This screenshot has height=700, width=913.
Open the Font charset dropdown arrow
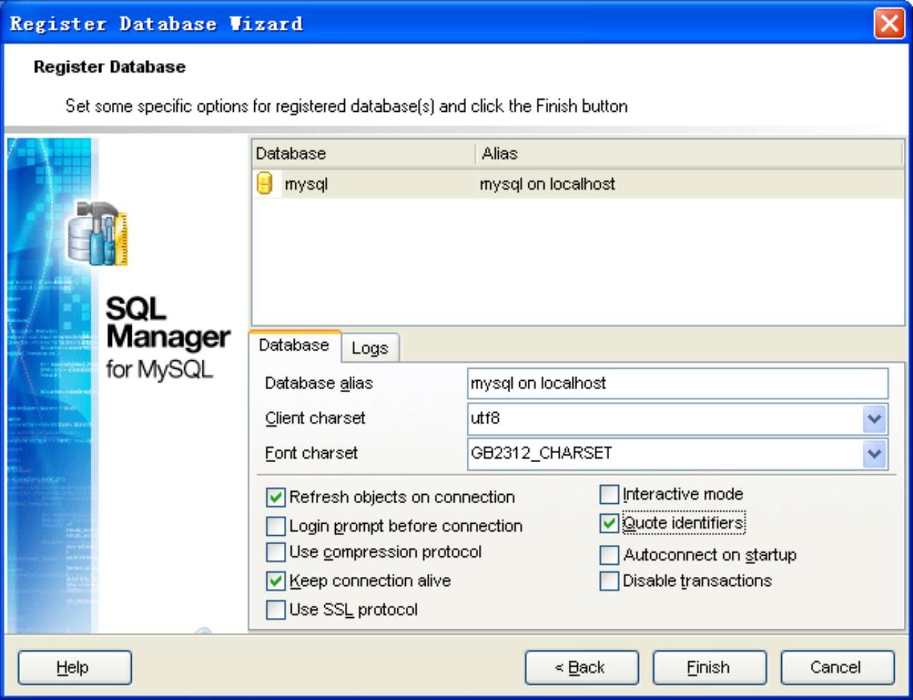pyautogui.click(x=875, y=453)
